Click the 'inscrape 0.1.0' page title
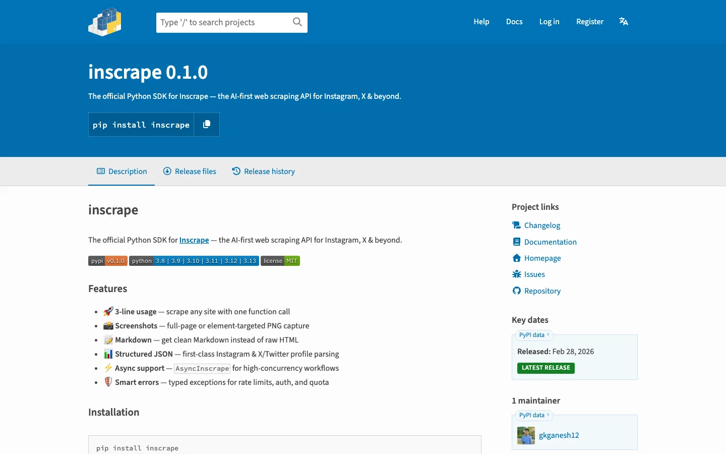This screenshot has width=726, height=454. pos(148,72)
